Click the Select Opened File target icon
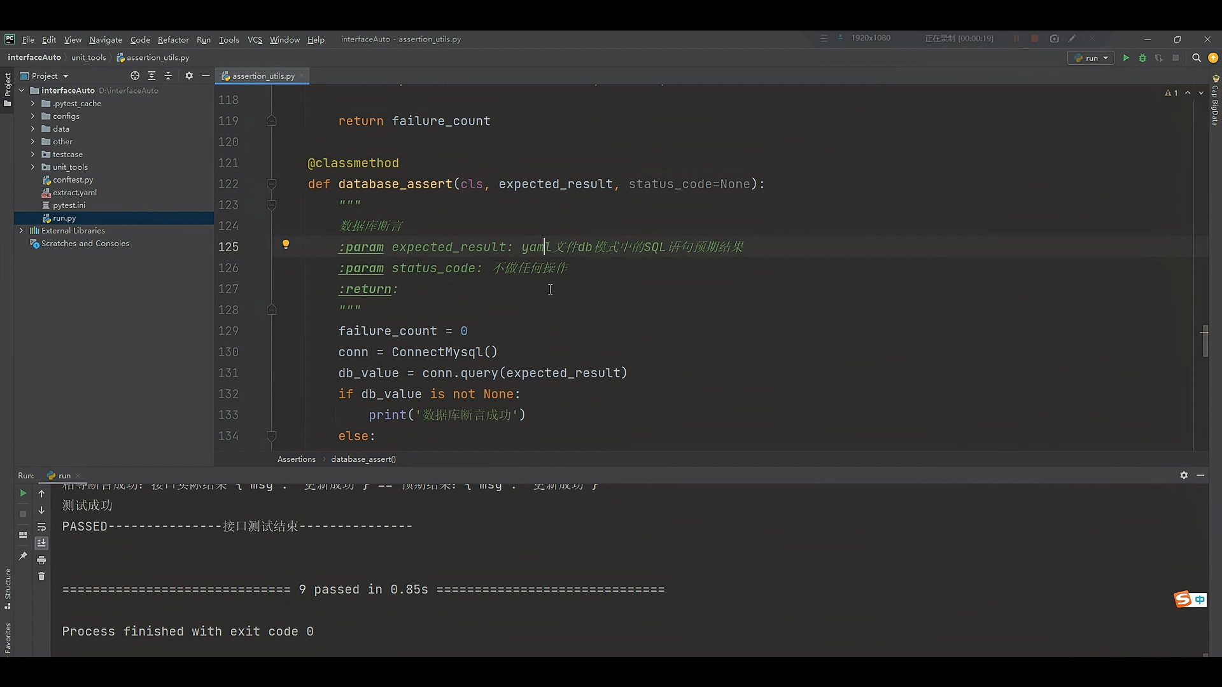1222x687 pixels. [135, 76]
